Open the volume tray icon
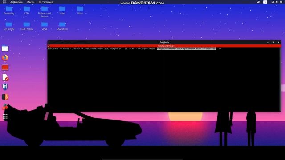The image size is (285, 160). click(277, 2)
